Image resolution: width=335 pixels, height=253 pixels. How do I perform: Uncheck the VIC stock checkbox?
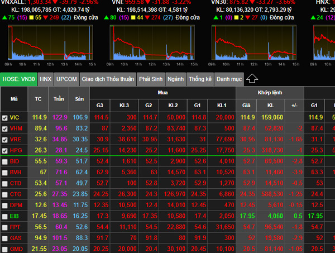coord(5,117)
